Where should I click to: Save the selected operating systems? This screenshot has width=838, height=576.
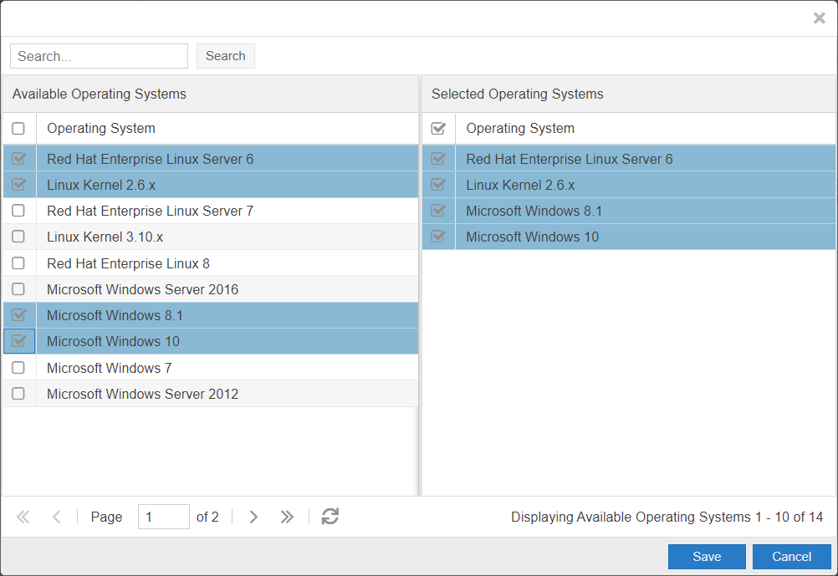707,557
